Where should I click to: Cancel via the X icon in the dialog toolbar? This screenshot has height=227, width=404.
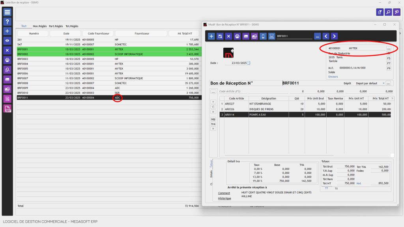[228, 36]
